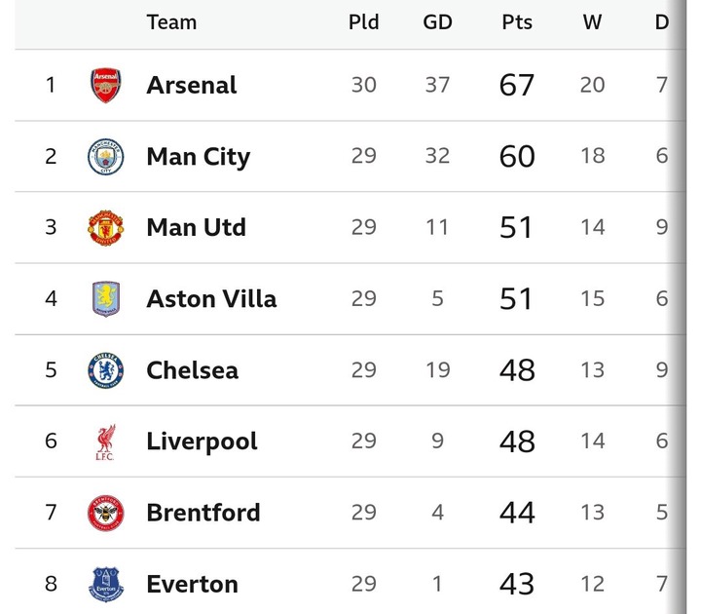Click Arsenal's 67 points value
The width and height of the screenshot is (701, 614).
tap(517, 85)
